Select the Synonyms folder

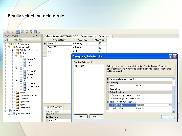[22, 101]
